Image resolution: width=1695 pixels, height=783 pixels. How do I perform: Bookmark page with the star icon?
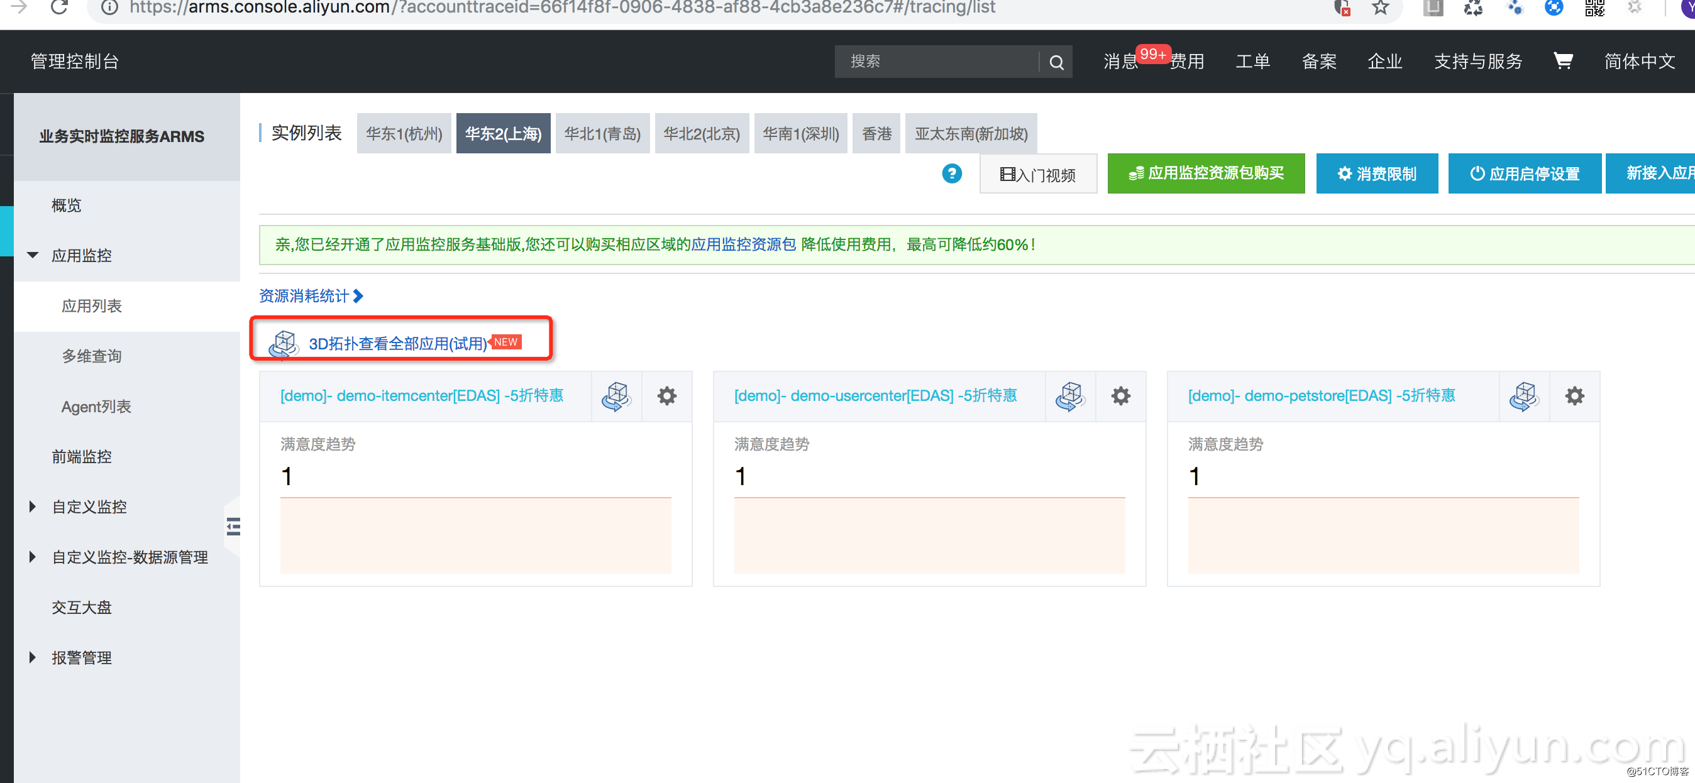[1380, 8]
